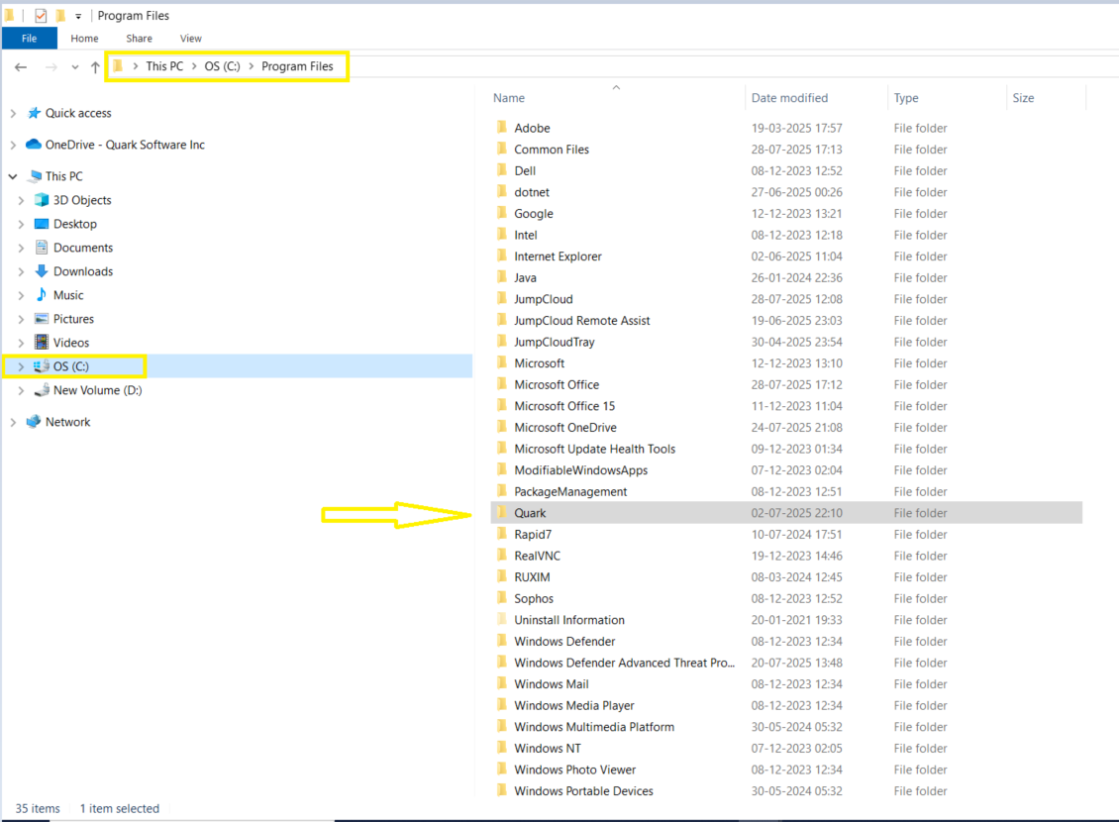Expand New Volume (D:) in the tree
This screenshot has width=1119, height=822.
[x=22, y=389]
